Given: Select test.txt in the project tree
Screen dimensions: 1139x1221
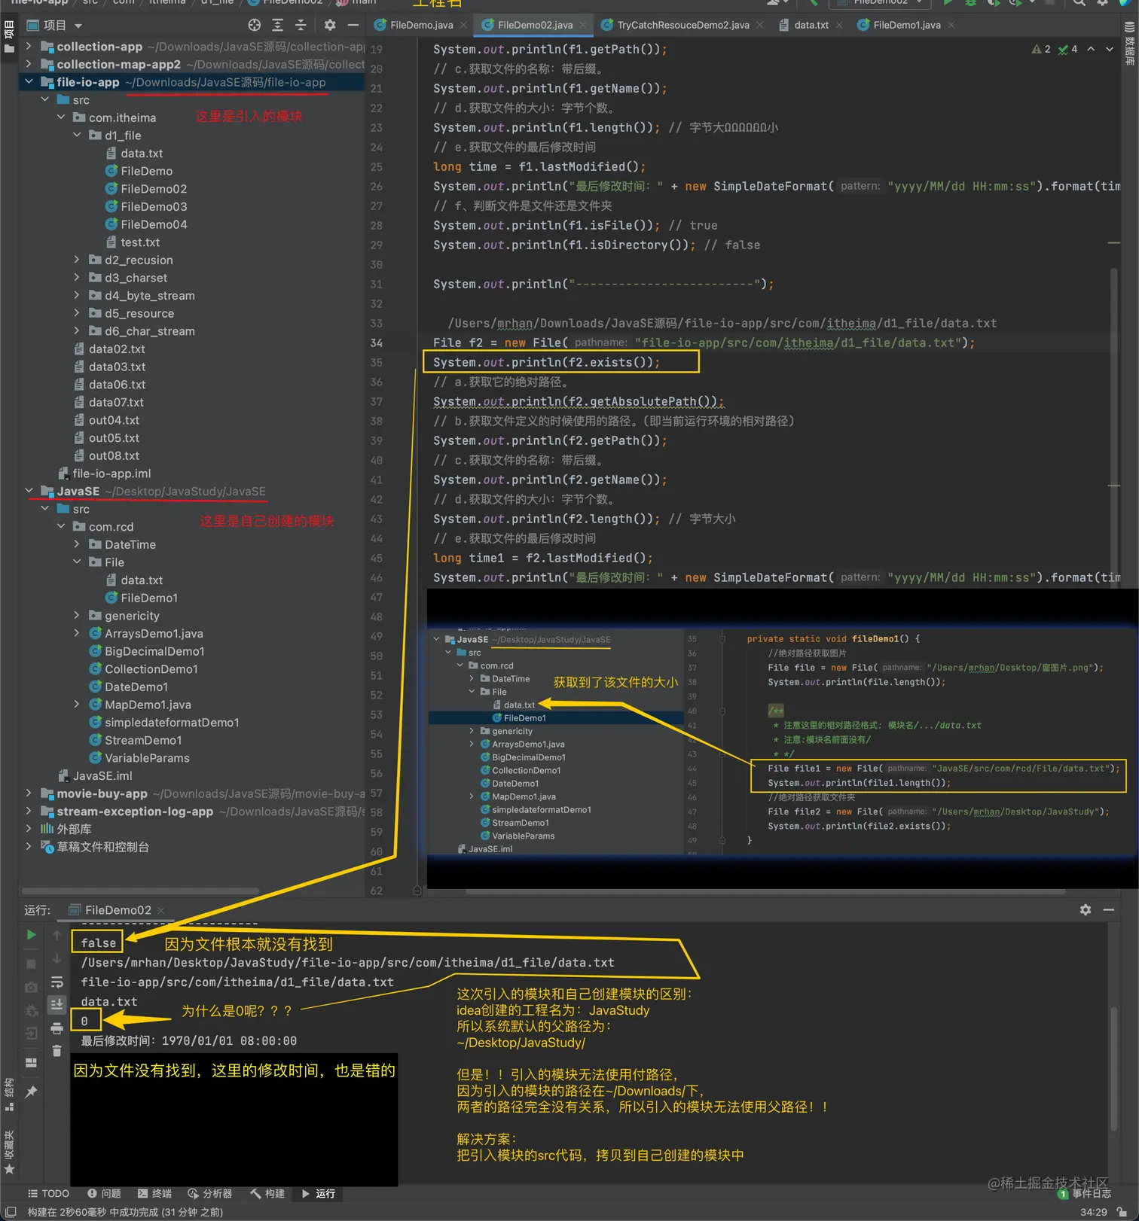Looking at the screenshot, I should (x=140, y=242).
